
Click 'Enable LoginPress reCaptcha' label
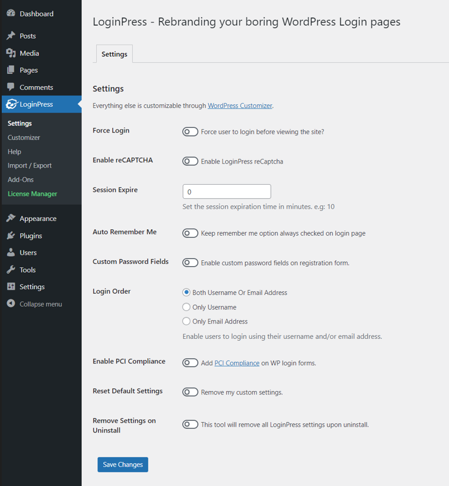[242, 161]
